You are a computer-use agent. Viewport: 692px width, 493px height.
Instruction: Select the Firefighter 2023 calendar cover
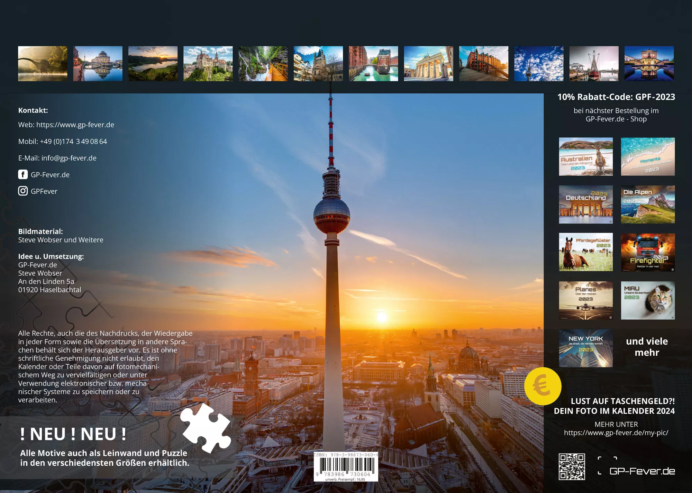(648, 252)
